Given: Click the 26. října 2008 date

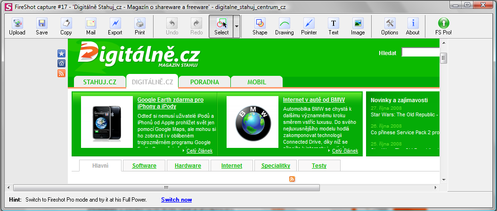Looking at the screenshot, I should (x=386, y=126).
